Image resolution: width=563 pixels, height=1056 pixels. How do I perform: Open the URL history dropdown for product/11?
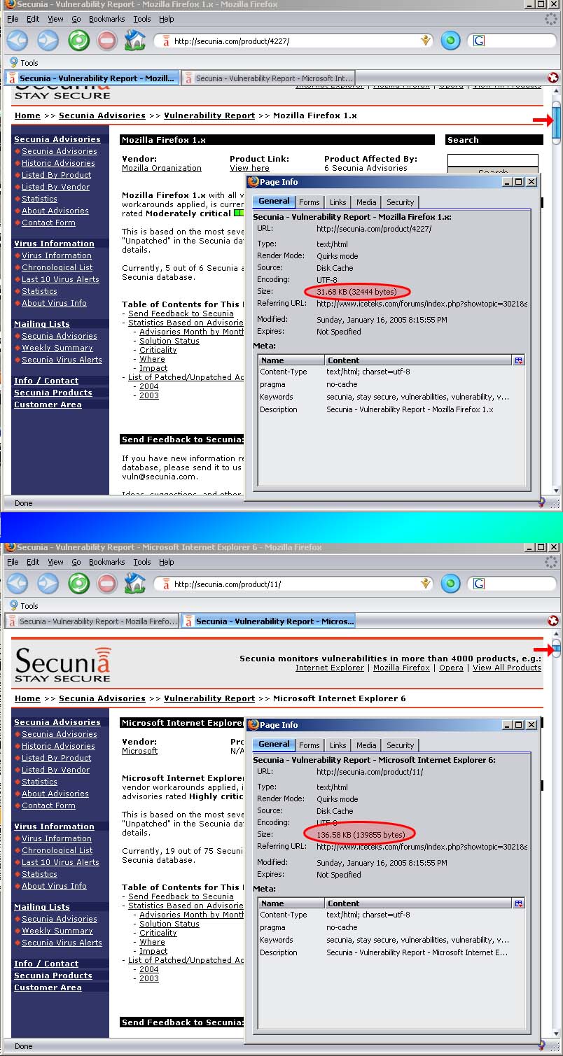pos(425,584)
